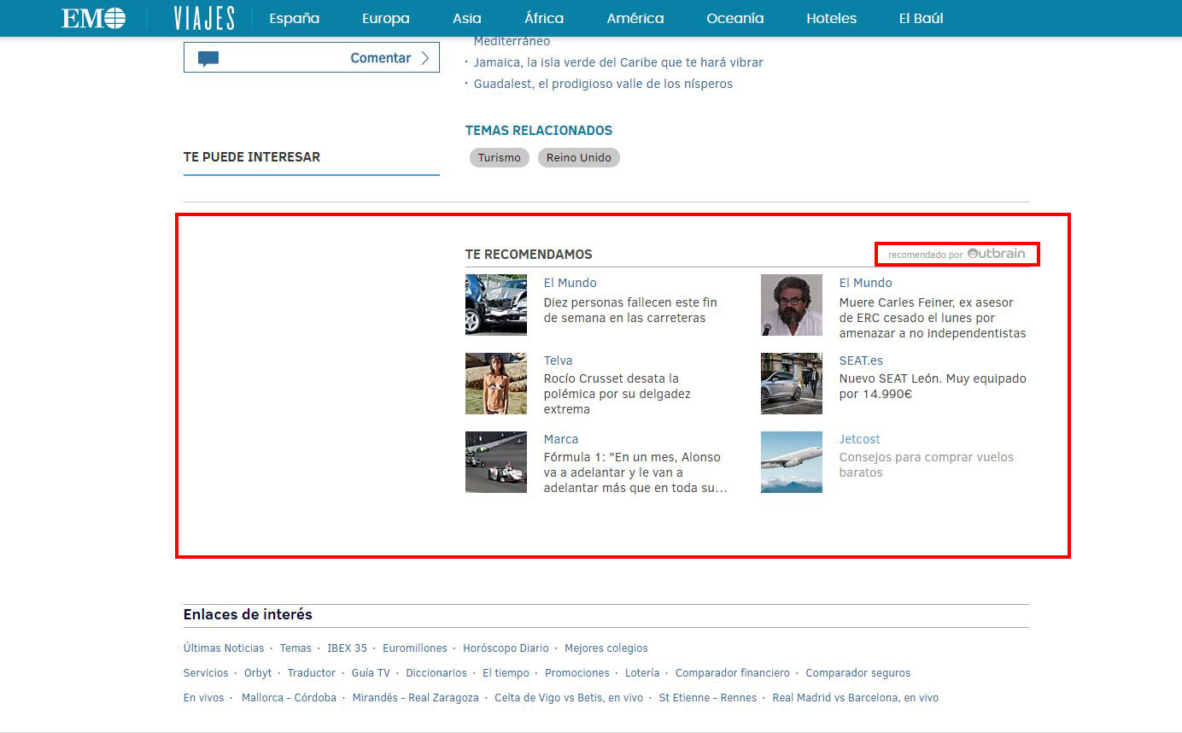Open the Rocío Crusset delgadez headline
Screen dimensions: 1182x733
coord(617,394)
